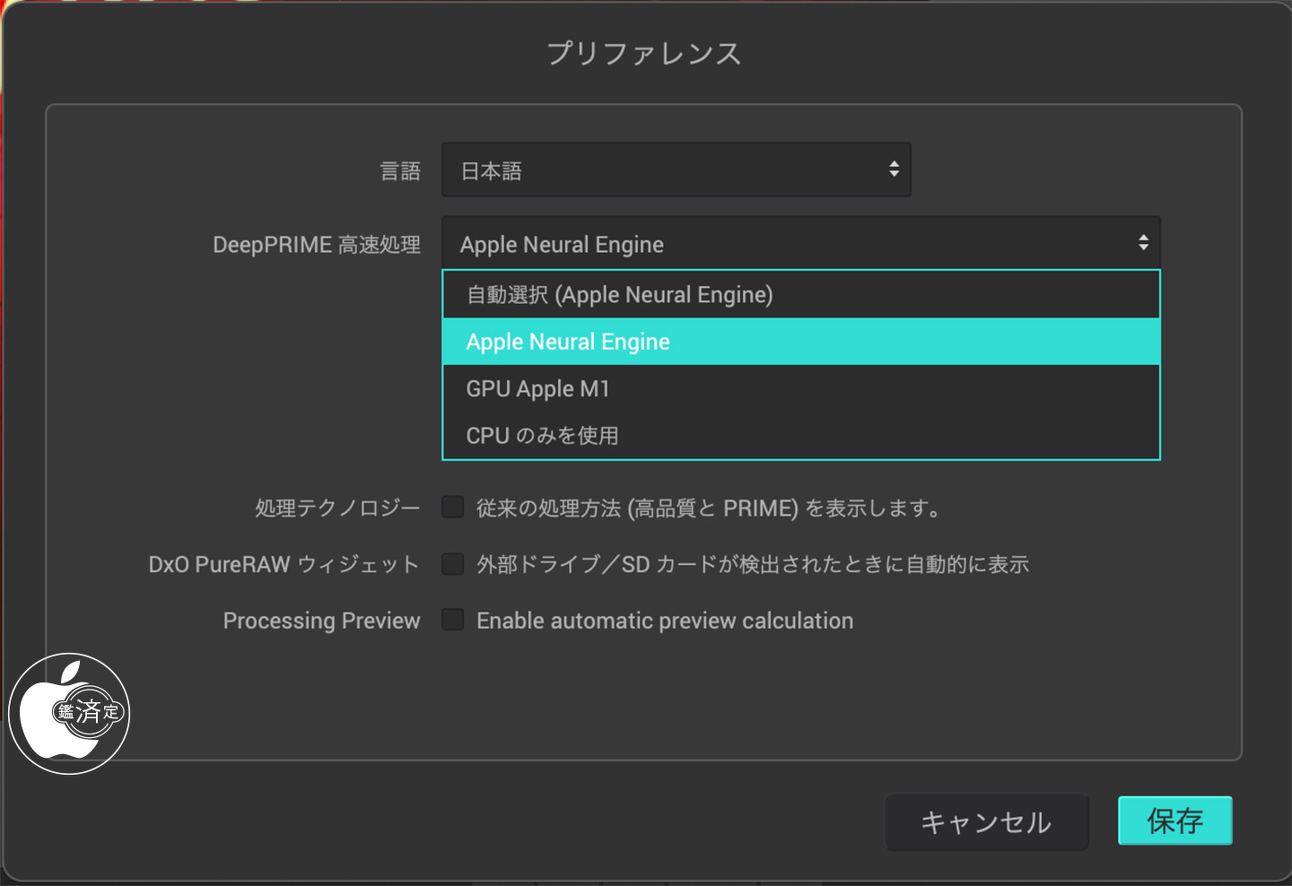Select GPU Apple M1 option

(801, 388)
